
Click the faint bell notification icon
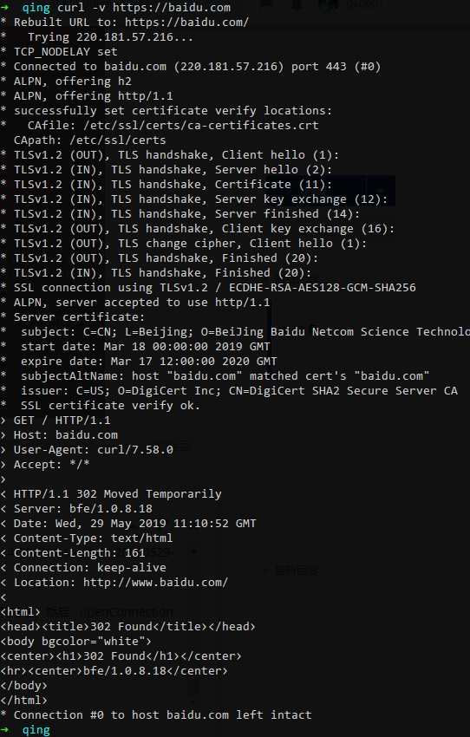pos(297,4)
